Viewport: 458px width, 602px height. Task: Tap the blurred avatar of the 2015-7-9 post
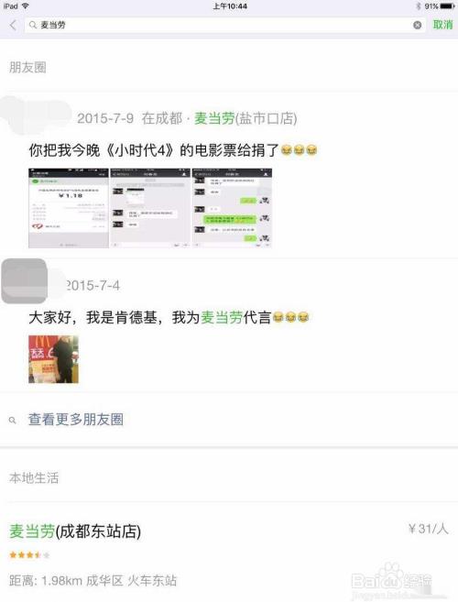36,115
